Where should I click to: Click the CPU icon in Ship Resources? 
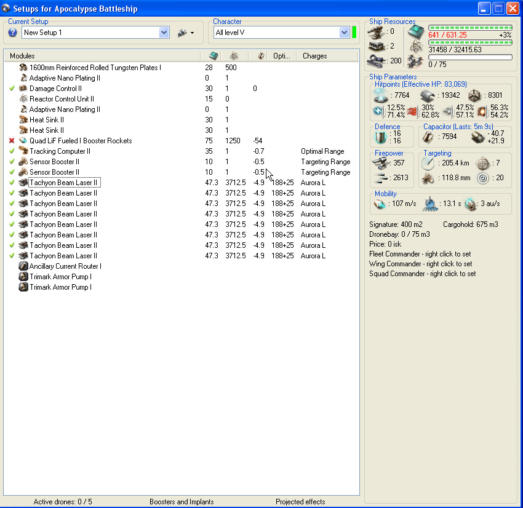pos(416,33)
